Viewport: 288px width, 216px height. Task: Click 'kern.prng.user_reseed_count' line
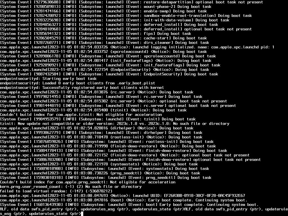[71, 187]
